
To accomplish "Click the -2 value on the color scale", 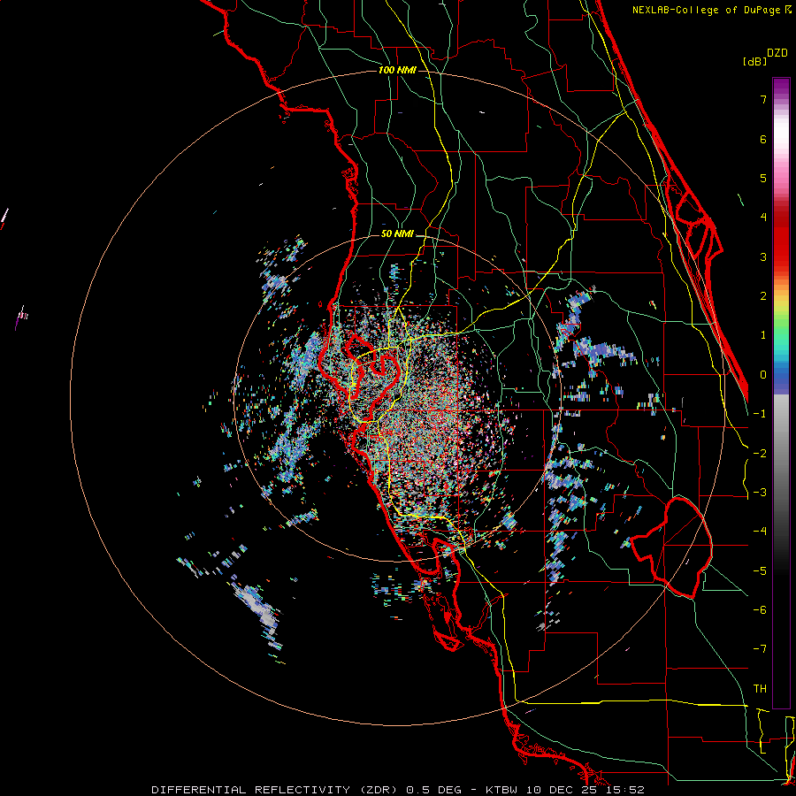I will coord(760,454).
